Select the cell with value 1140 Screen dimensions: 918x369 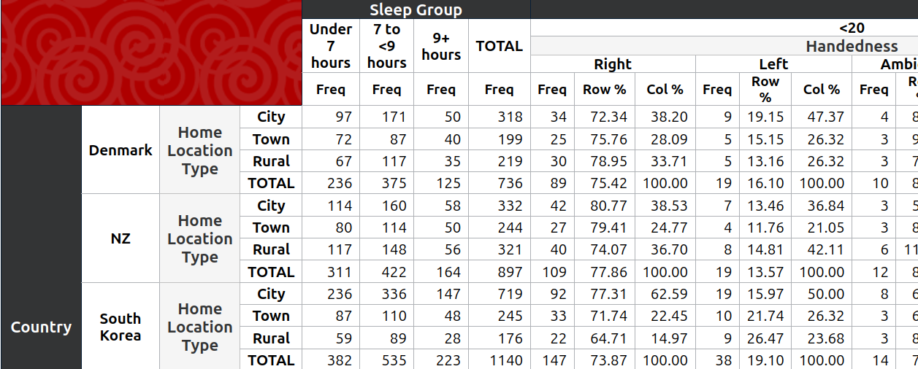500,360
